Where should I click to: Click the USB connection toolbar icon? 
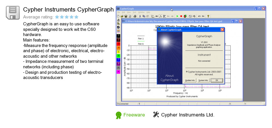click(194, 16)
